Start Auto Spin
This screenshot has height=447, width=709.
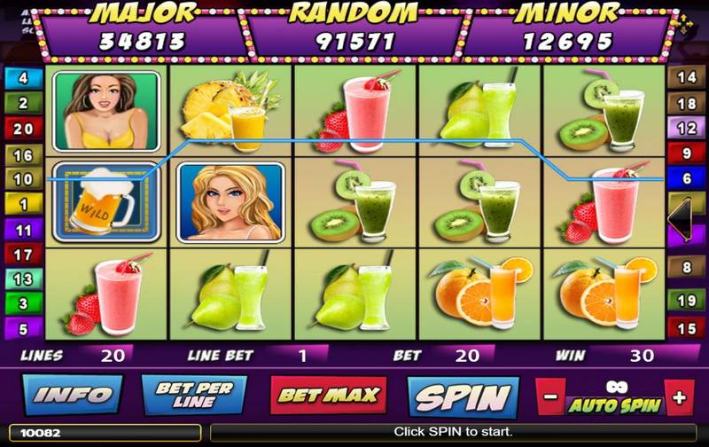pyautogui.click(x=615, y=405)
